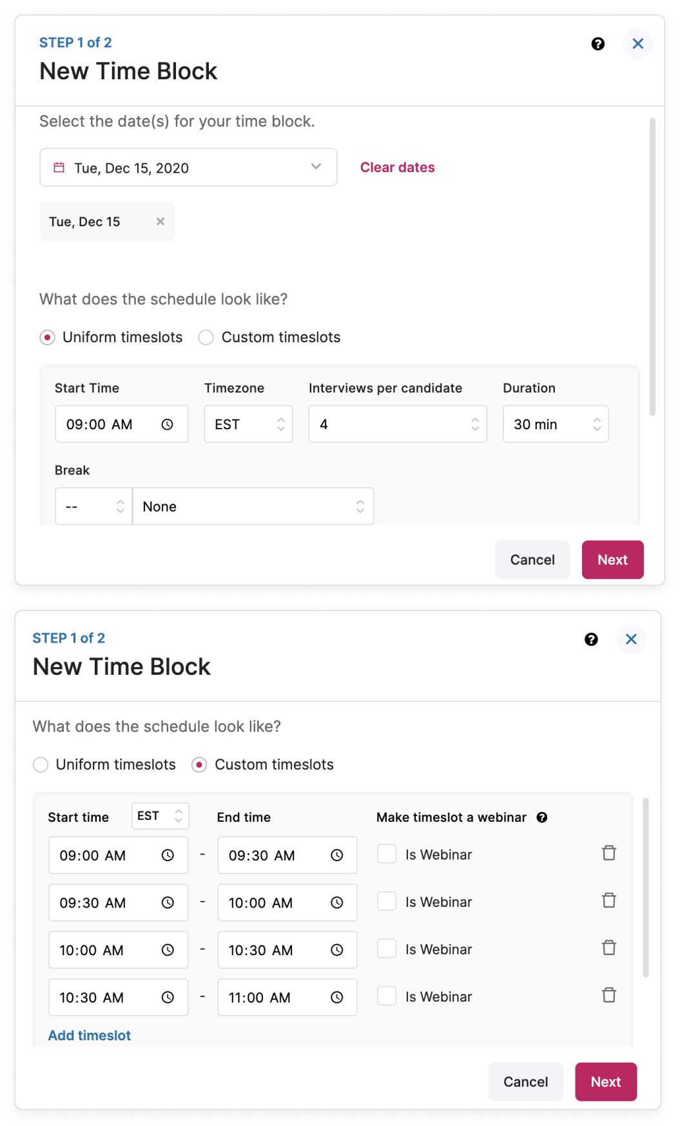Click the Clear dates link
Screen dimensions: 680x1126
(x=397, y=168)
